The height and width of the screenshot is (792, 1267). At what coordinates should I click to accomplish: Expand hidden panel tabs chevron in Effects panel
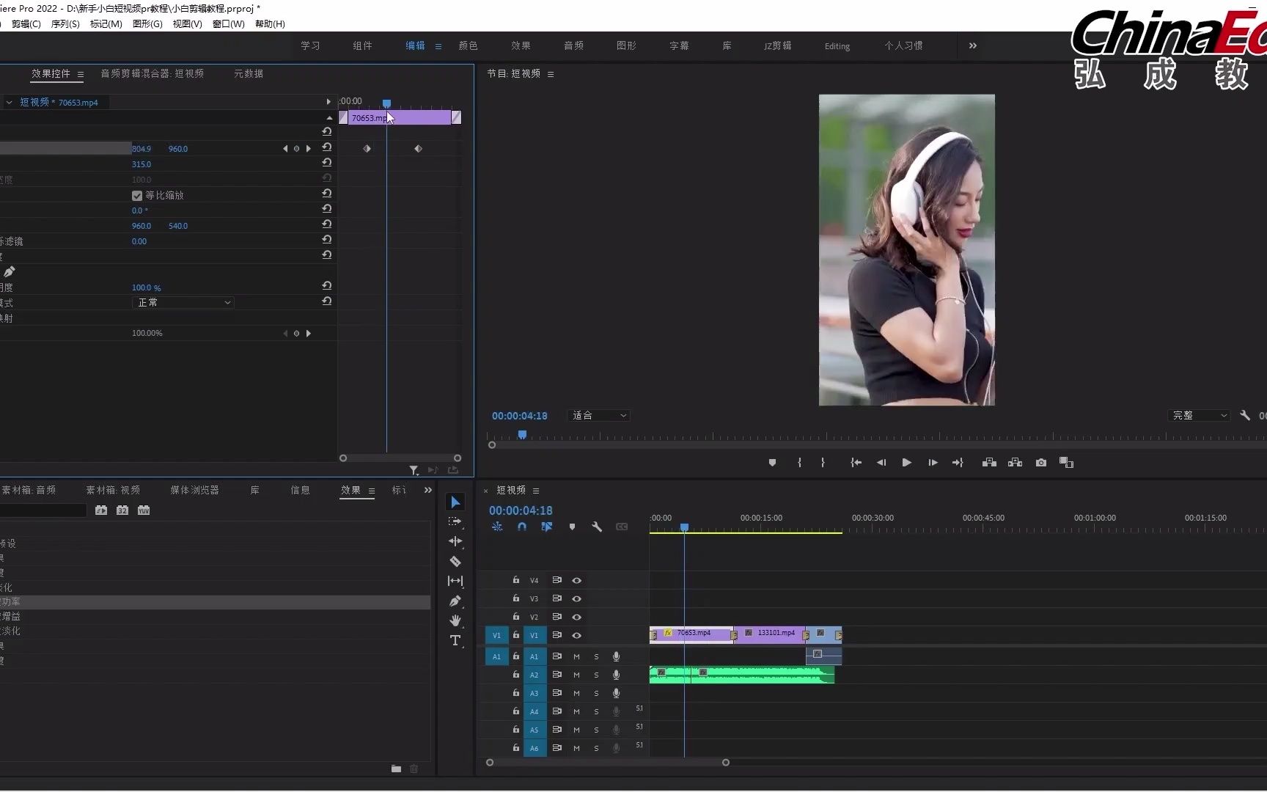coord(428,490)
